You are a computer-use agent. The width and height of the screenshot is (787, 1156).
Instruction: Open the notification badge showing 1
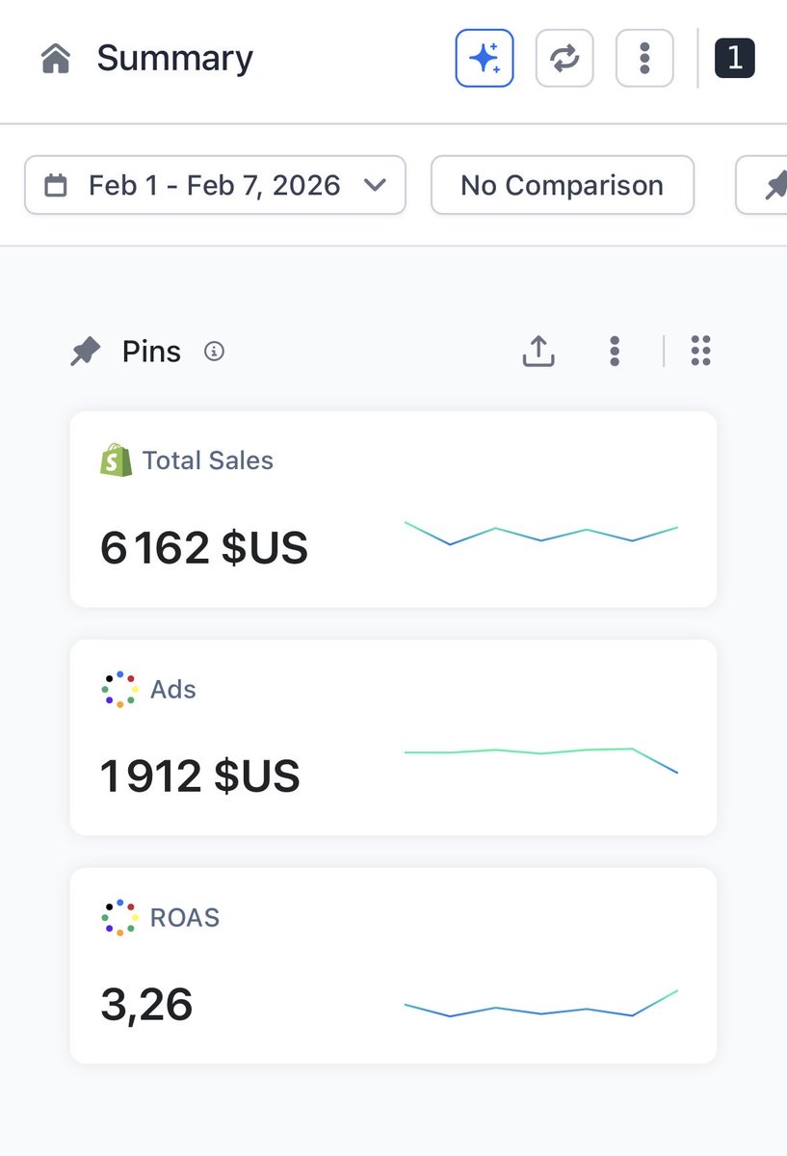735,59
